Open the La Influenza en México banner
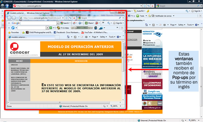The height and width of the screenshot is (122, 203). pos(152,58)
